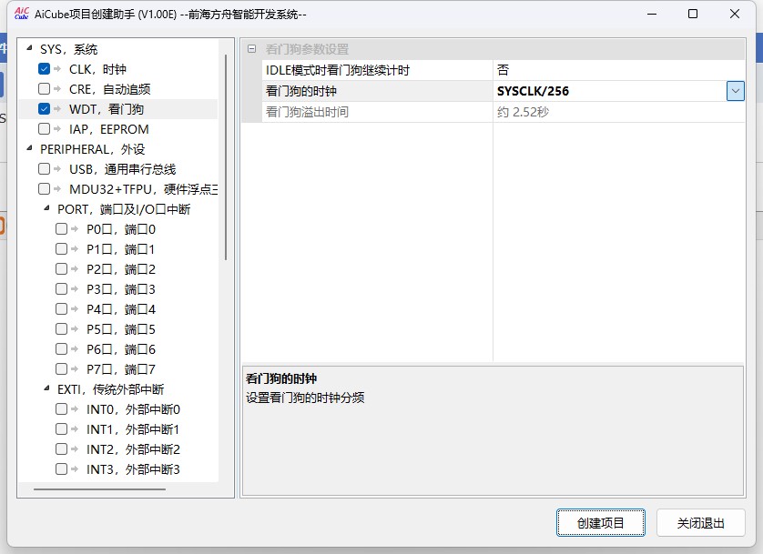Select the P7口，端口7 tree item
The width and height of the screenshot is (763, 554).
[121, 368]
